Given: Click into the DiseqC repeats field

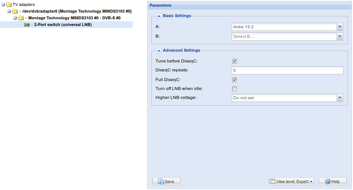Looking at the screenshot, I should click(287, 70).
